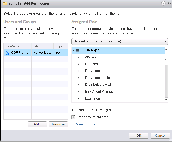Open the Assigned Role dropdown

165,41
